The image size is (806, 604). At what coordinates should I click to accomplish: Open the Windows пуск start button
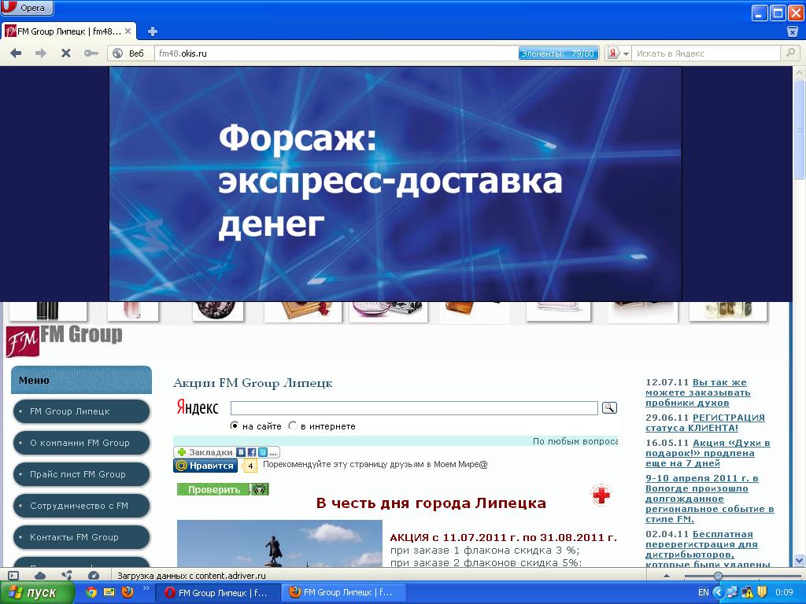point(37,592)
